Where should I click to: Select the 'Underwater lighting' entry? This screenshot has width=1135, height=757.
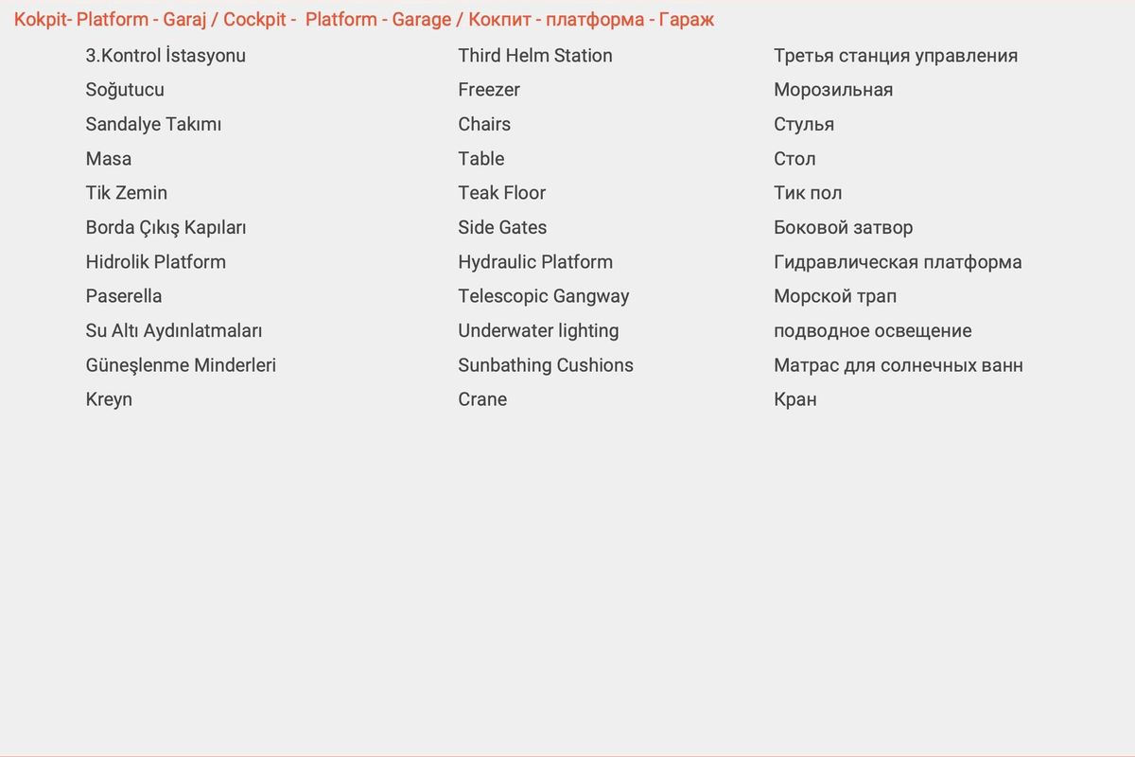(538, 331)
